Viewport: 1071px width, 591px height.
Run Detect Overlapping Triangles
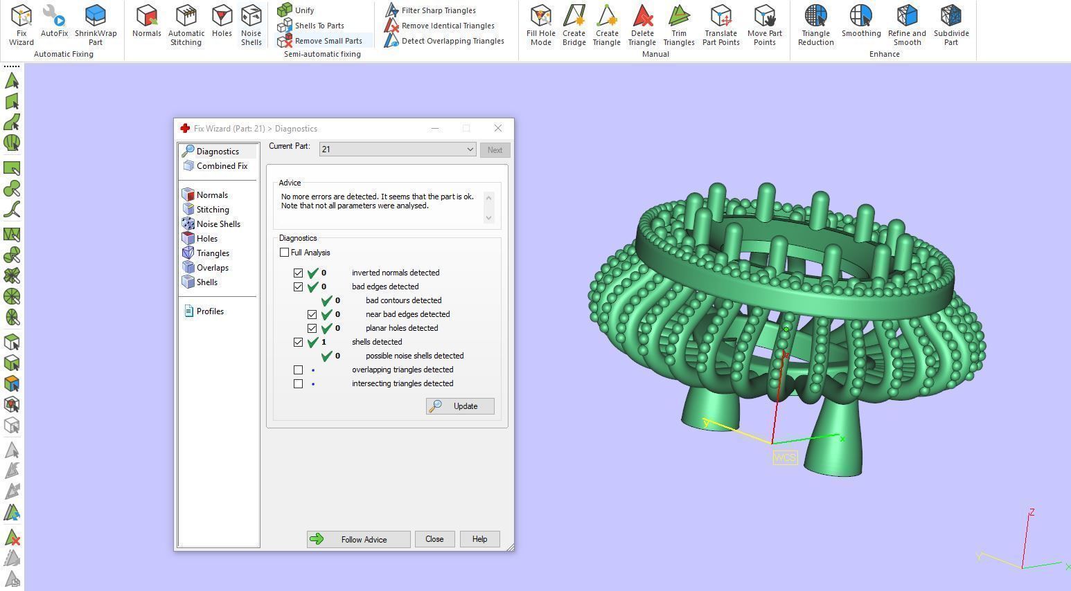[445, 41]
